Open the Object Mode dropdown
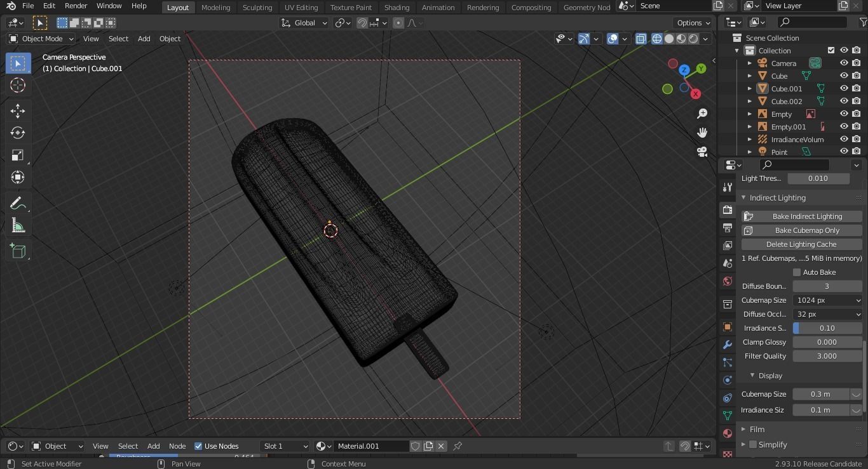 point(41,39)
